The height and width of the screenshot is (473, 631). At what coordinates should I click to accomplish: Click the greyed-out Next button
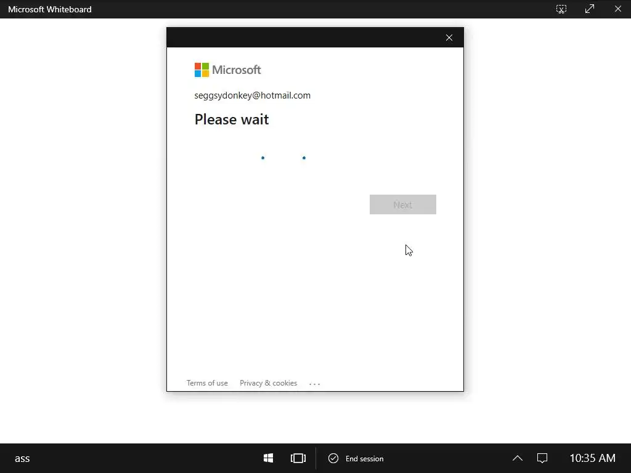[403, 204]
